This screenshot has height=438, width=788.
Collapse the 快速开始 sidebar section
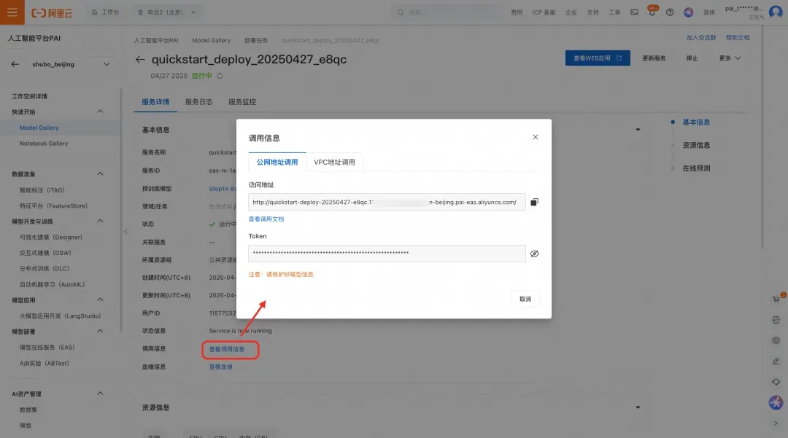pyautogui.click(x=100, y=112)
